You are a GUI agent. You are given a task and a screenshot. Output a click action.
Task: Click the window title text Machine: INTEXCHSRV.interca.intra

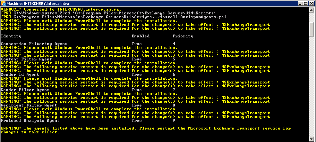(38, 4)
